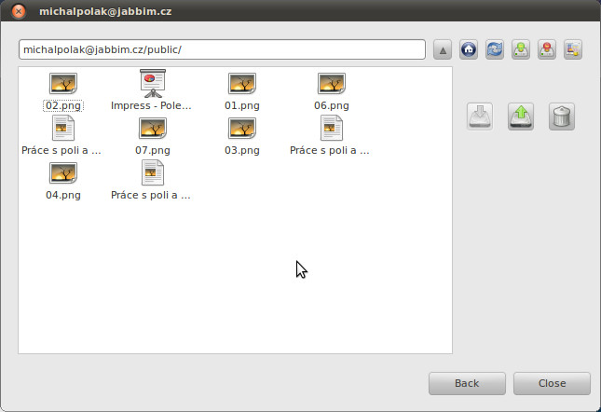Click the picture with lightbulb icon
The width and height of the screenshot is (601, 412).
click(x=573, y=50)
